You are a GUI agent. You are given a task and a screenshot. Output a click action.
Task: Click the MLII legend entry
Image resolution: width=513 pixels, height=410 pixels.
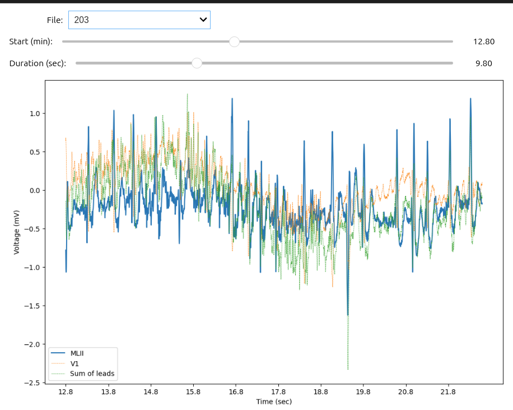click(x=77, y=353)
